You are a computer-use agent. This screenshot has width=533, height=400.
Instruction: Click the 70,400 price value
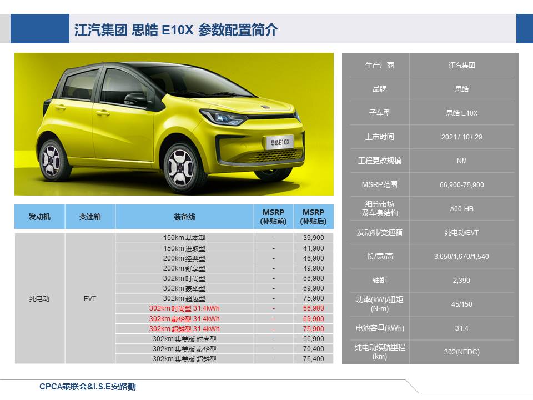(x=313, y=349)
